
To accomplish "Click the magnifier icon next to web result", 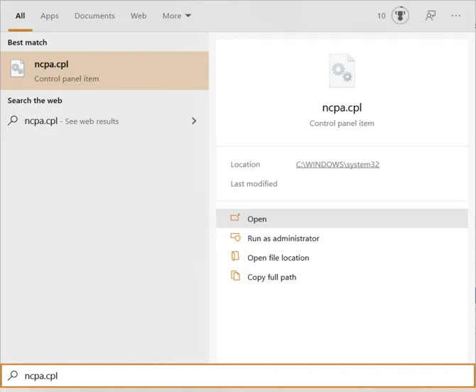I will click(13, 121).
